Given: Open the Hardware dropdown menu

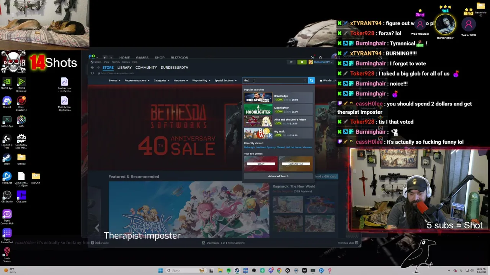Looking at the screenshot, I should pos(181,81).
